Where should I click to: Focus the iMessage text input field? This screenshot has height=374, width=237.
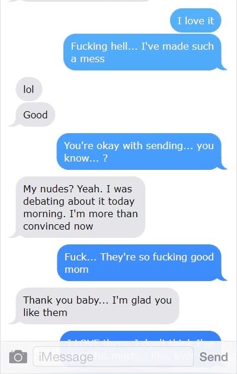(x=113, y=357)
